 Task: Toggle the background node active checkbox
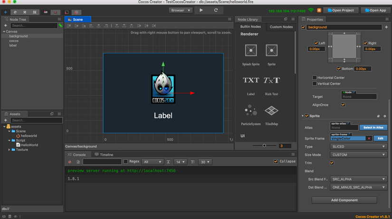point(303,27)
